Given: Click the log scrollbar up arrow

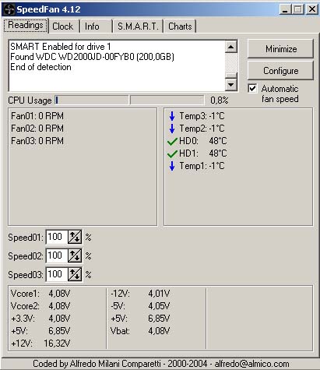Looking at the screenshot, I should click(231, 47).
